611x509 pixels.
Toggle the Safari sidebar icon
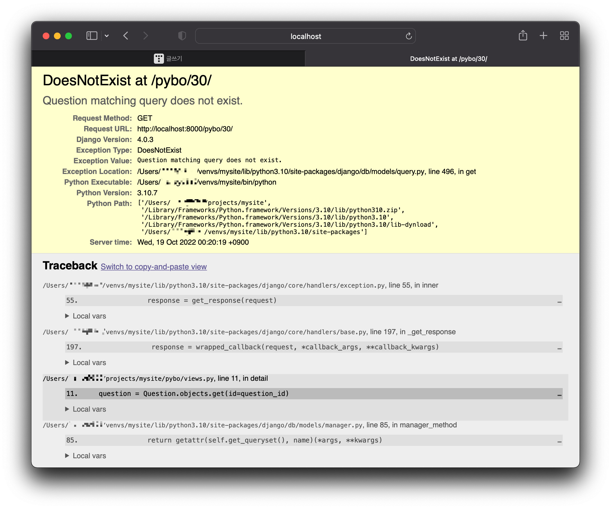92,36
